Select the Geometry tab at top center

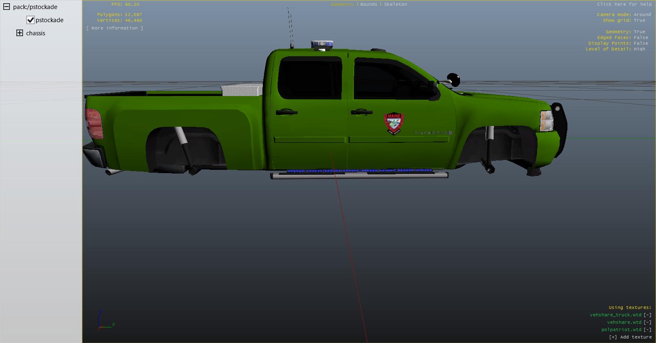coord(342,5)
